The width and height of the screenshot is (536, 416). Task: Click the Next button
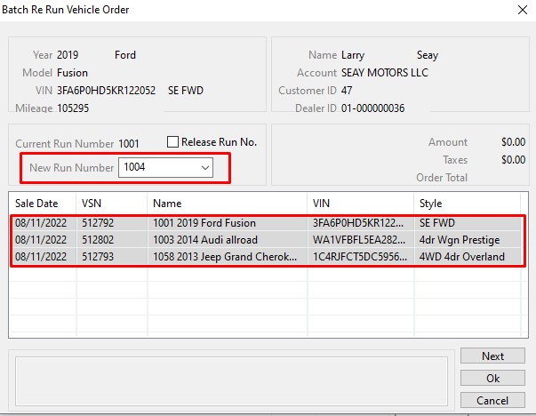click(492, 356)
